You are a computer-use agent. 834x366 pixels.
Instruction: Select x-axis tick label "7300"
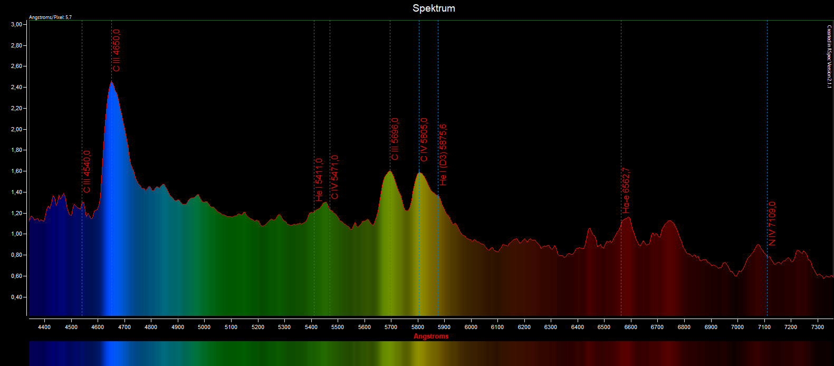coord(818,327)
